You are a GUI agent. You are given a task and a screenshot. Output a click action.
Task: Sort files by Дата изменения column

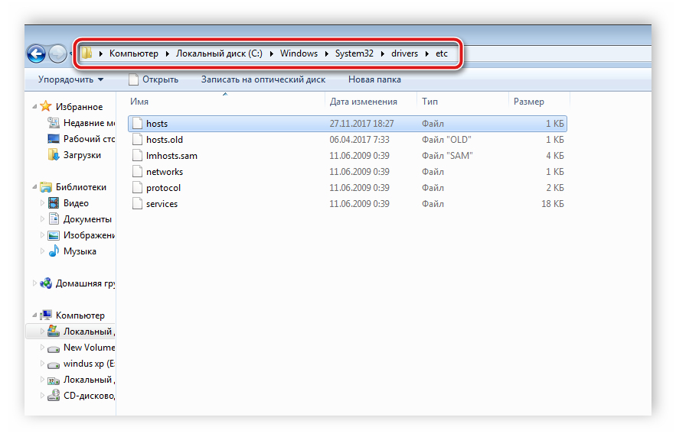pos(363,102)
